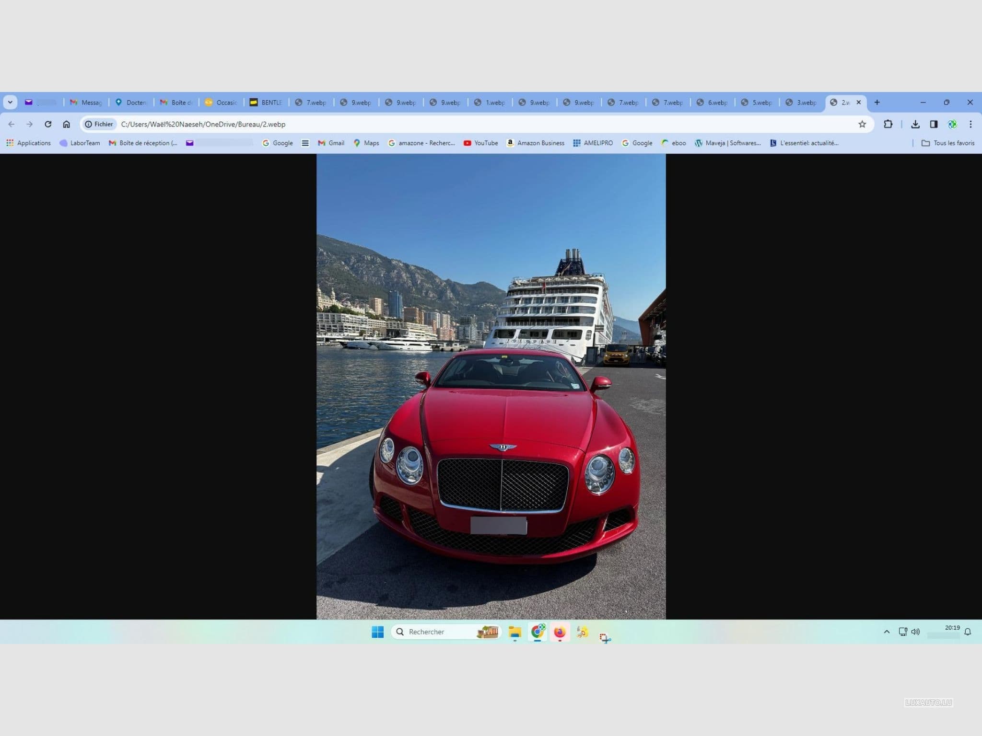The image size is (982, 736).
Task: Open the notifications bell
Action: (x=968, y=632)
